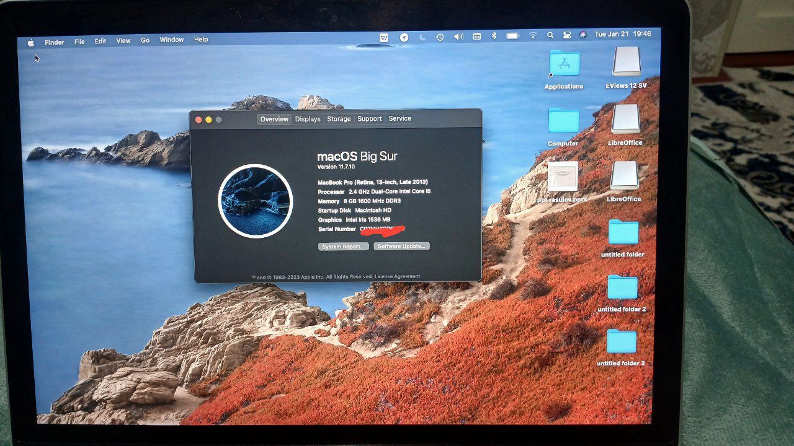Click the Startup Disk Macintosh HD line

[354, 211]
